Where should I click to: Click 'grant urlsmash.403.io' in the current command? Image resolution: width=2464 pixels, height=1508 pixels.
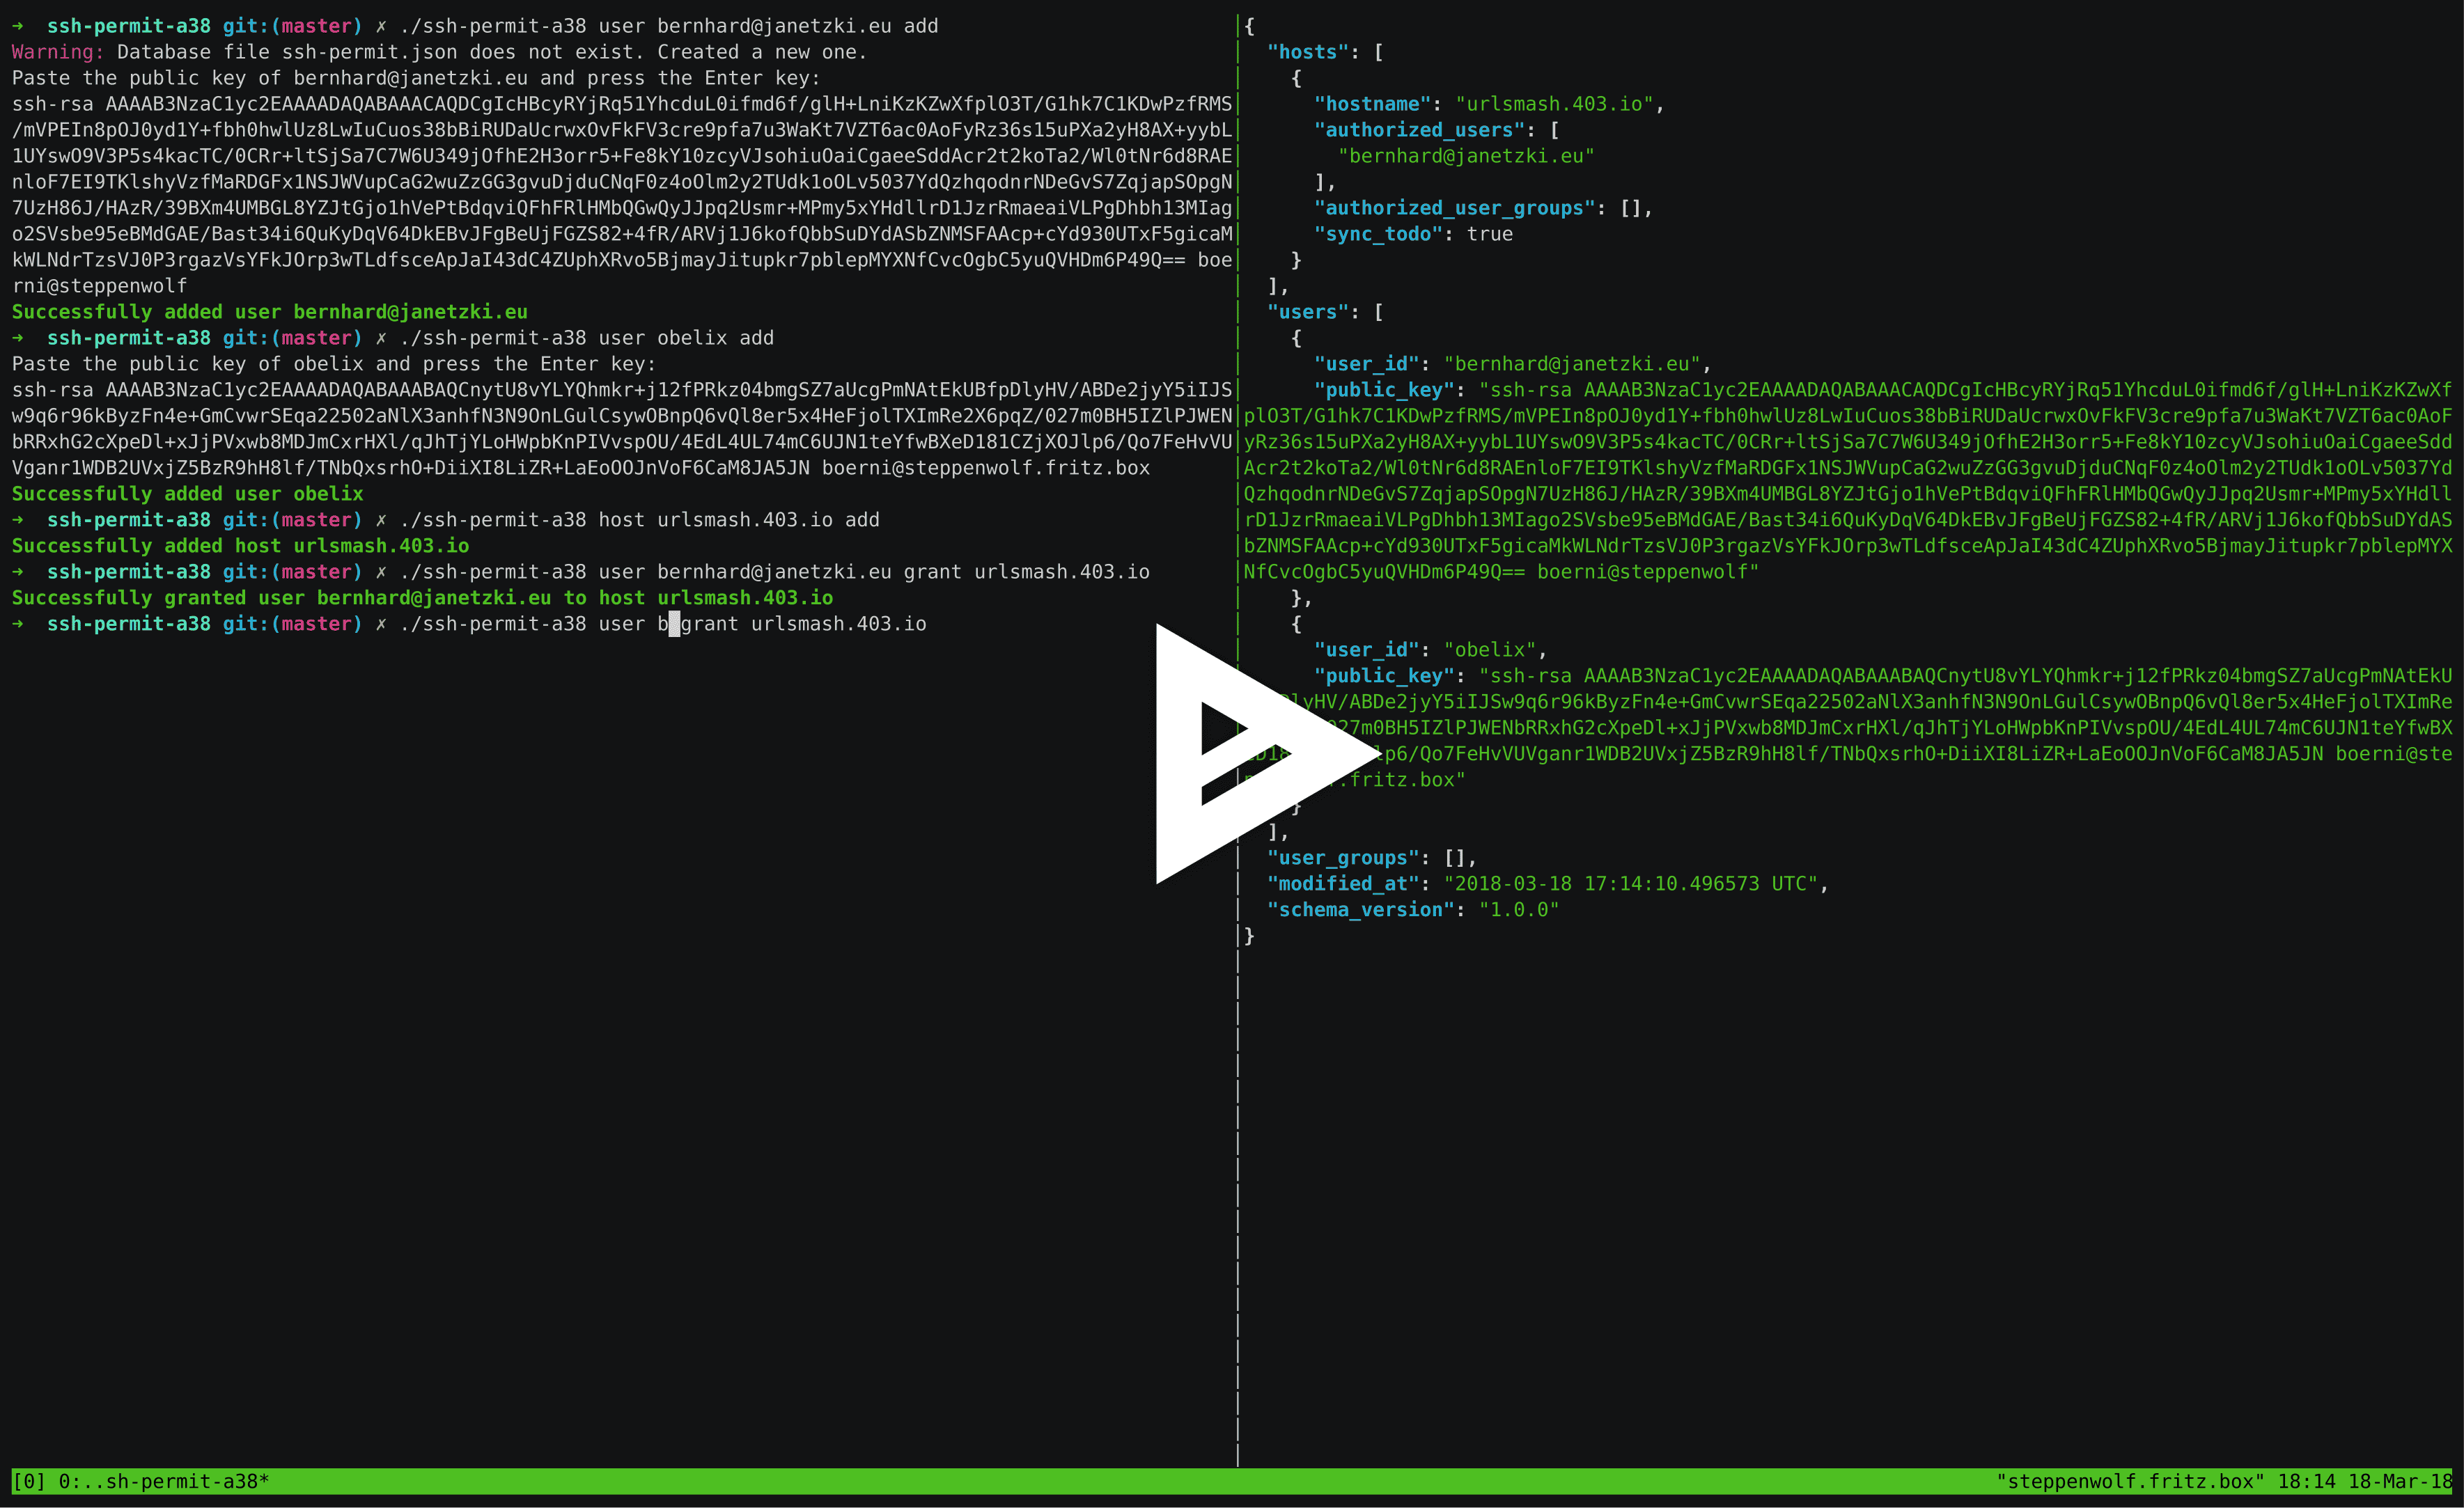(804, 624)
